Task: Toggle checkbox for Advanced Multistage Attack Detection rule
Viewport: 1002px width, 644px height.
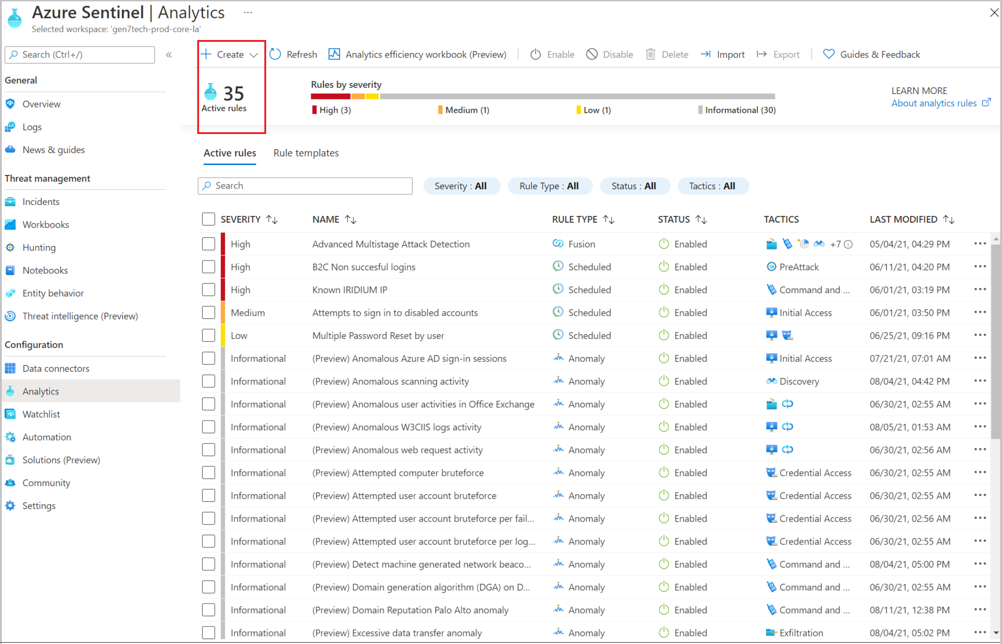Action: pos(208,244)
